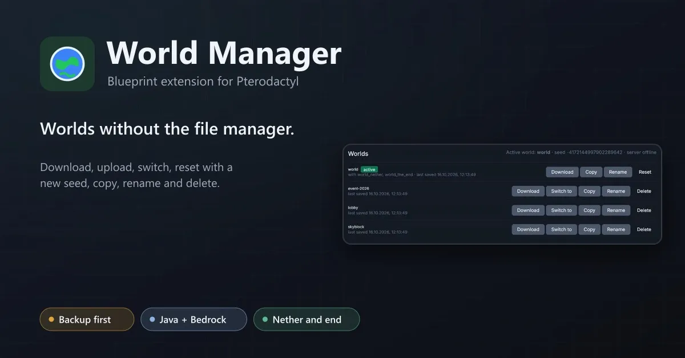Copy the lobby world
This screenshot has width=685, height=358.
pos(590,210)
